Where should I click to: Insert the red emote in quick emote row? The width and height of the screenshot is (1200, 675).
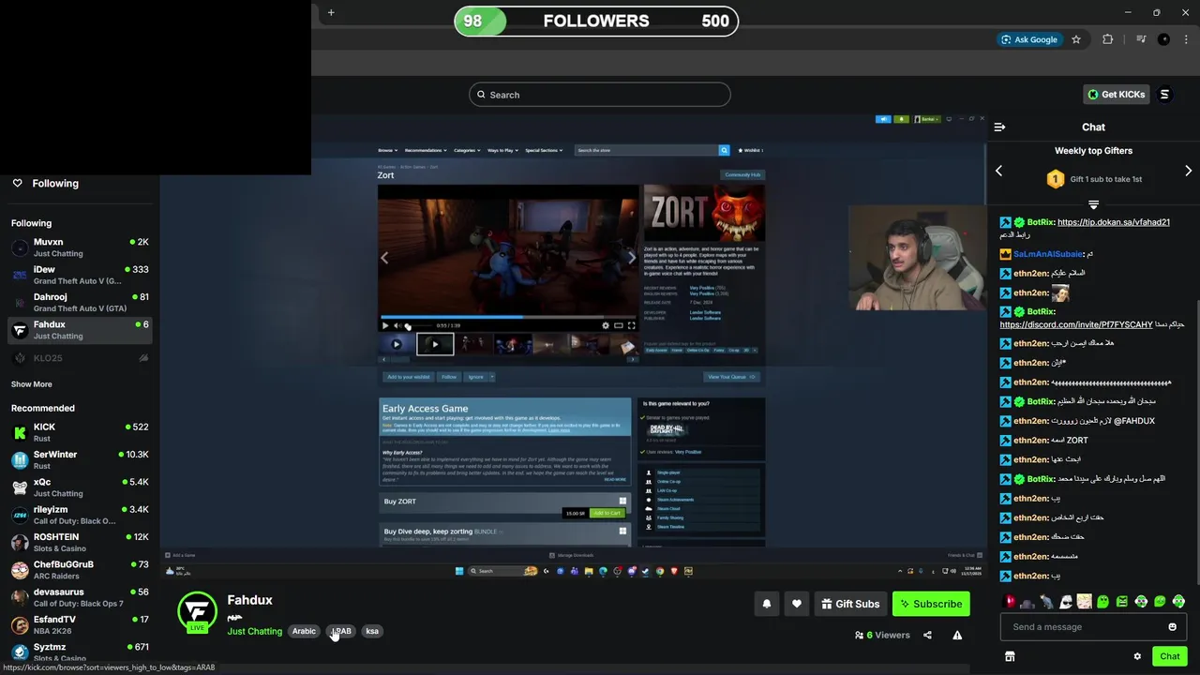[1010, 602]
